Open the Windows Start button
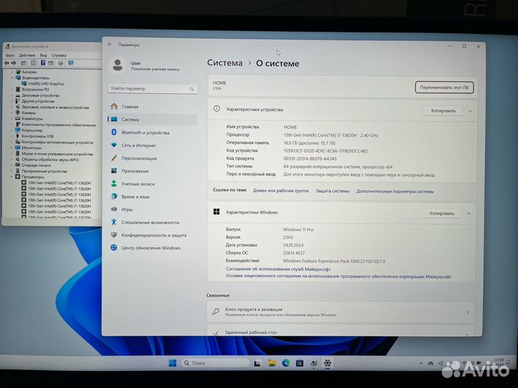 point(173,363)
